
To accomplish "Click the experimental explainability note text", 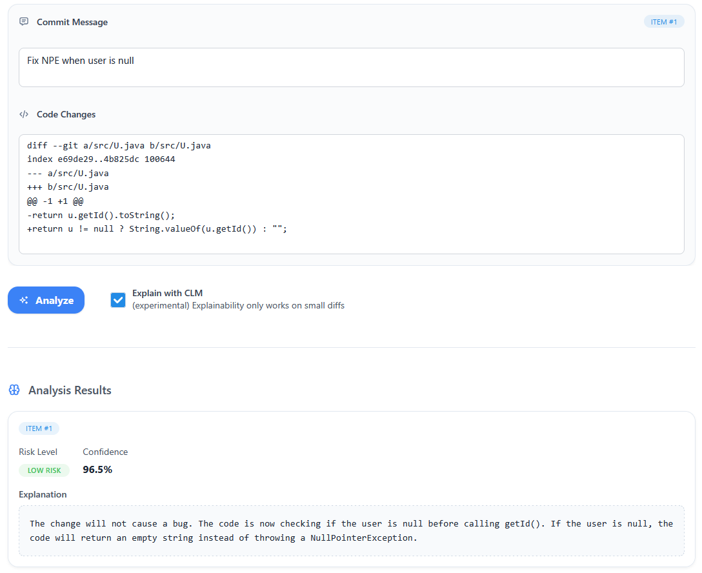I will (x=238, y=306).
